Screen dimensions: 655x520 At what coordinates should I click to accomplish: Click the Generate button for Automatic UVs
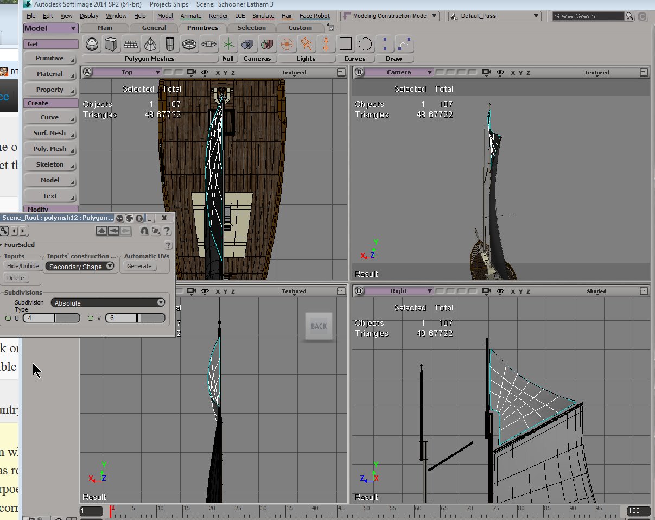pos(139,266)
